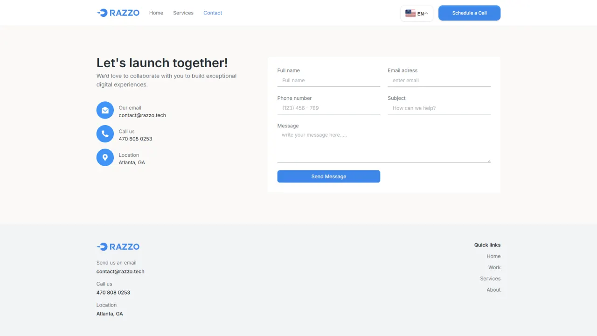This screenshot has width=597, height=336.
Task: Submit with the Send Message button
Action: point(329,176)
